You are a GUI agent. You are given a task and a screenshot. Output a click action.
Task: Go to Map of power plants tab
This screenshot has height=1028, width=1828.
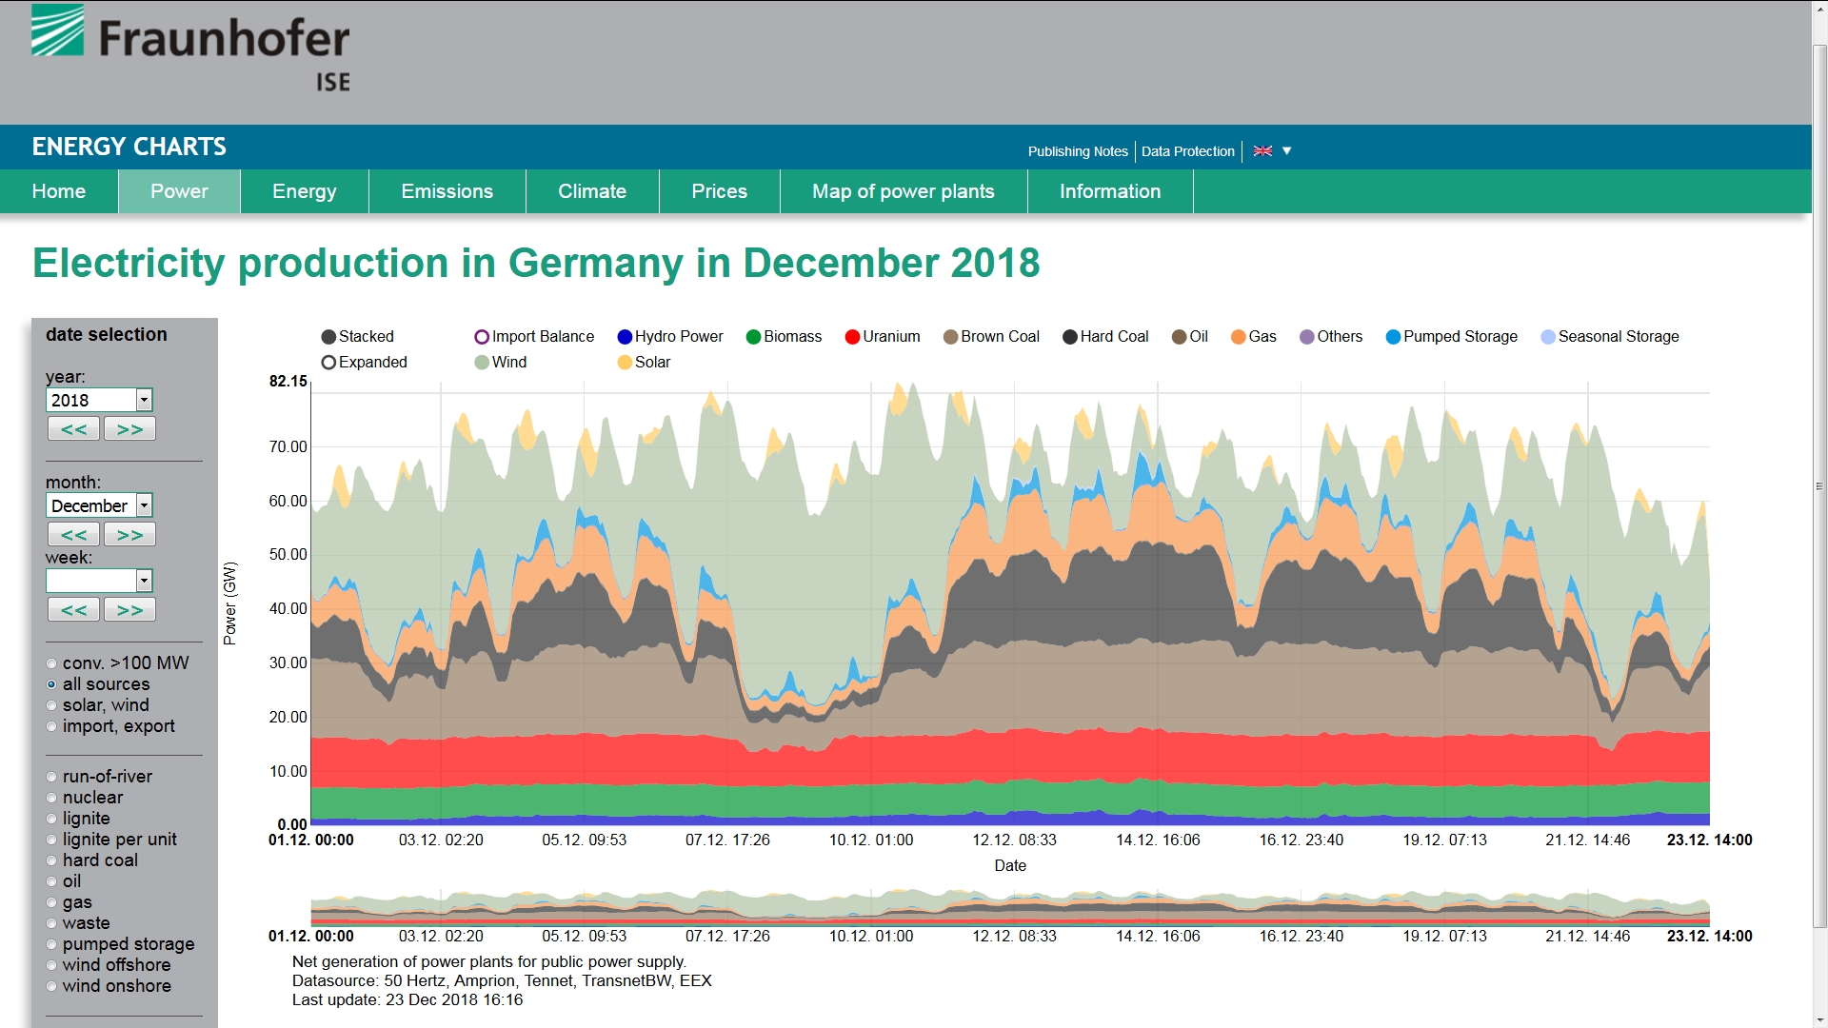903,191
